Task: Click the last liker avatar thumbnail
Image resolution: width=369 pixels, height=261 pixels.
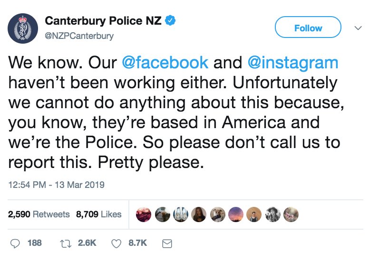Action: coord(290,214)
